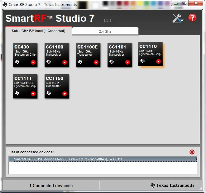Screen dimensions: 206x193
Task: Click the TI logo on CC1100E tile
Action: coord(80,62)
